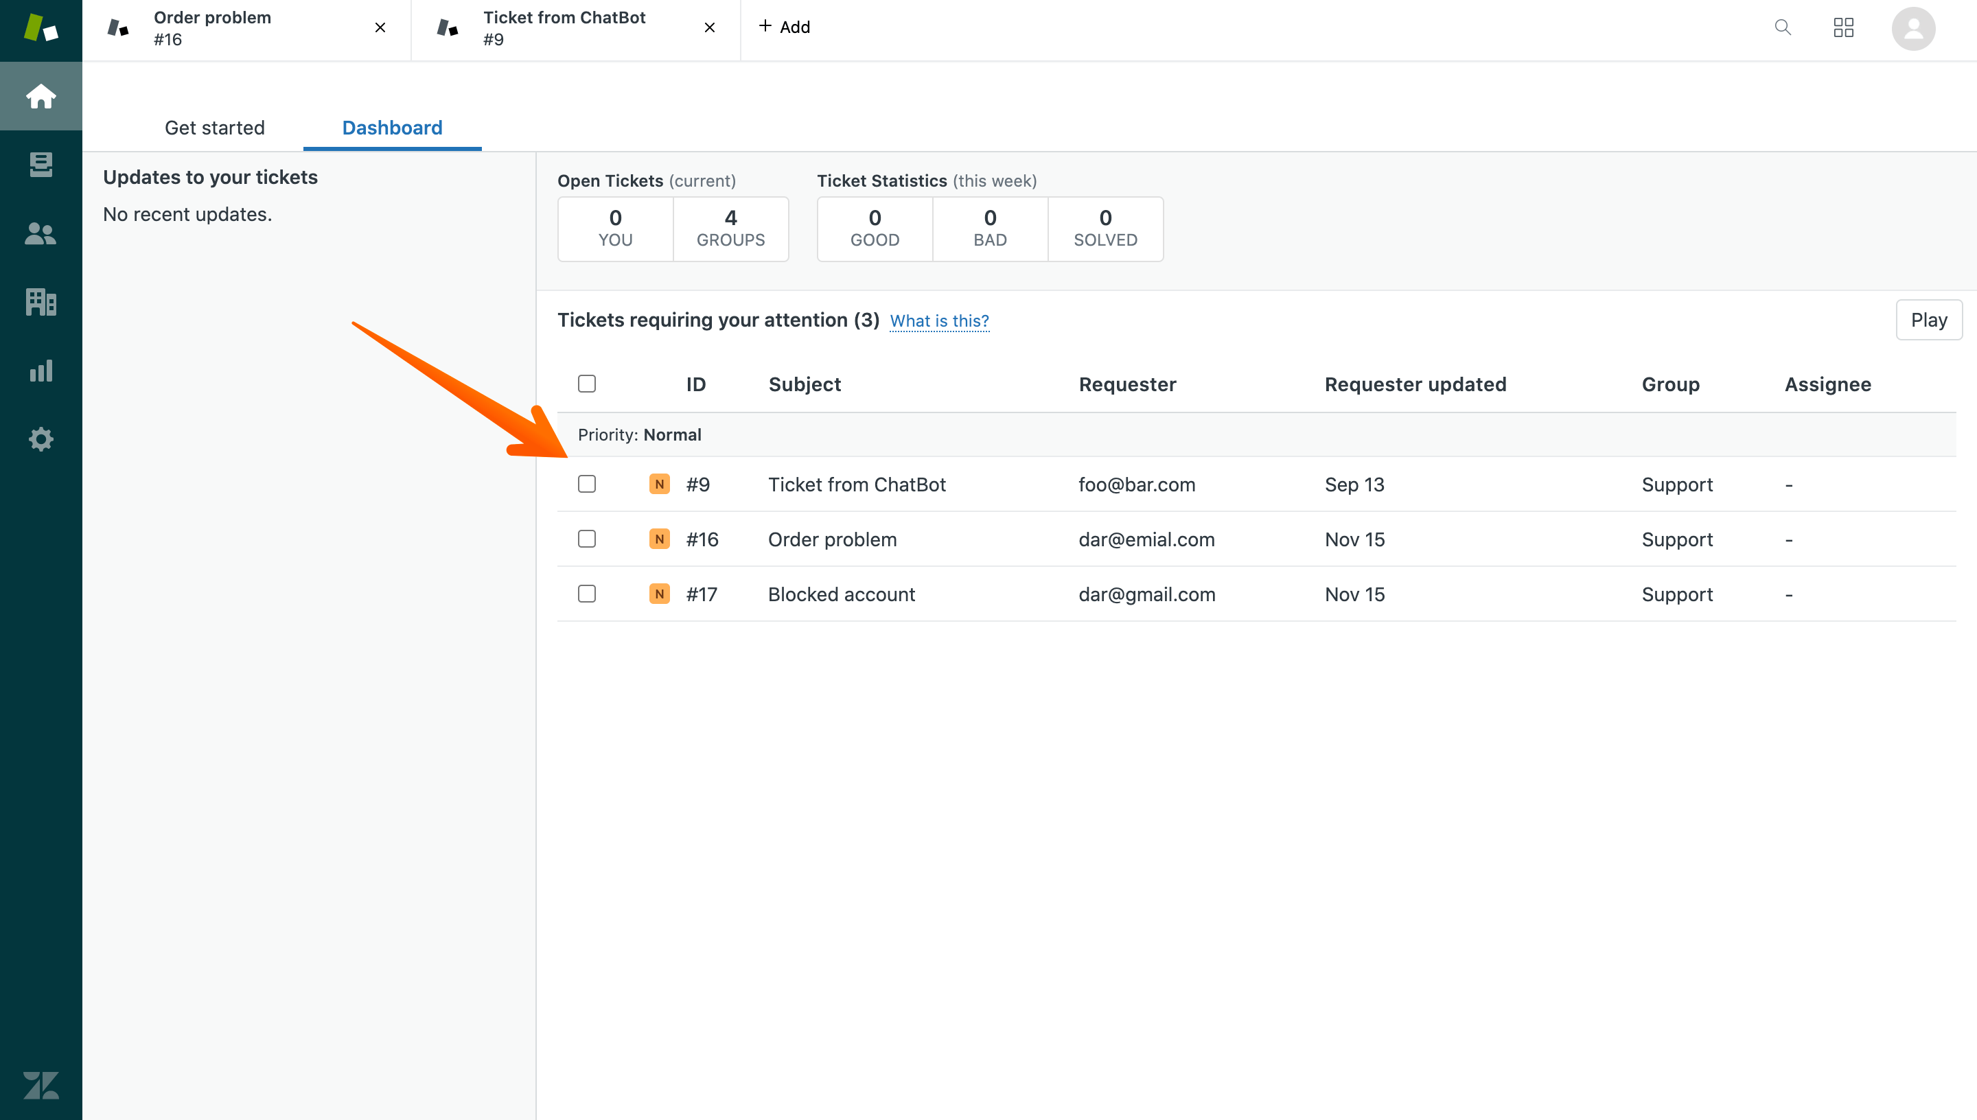Close the Order problem #16 tab

coord(380,27)
